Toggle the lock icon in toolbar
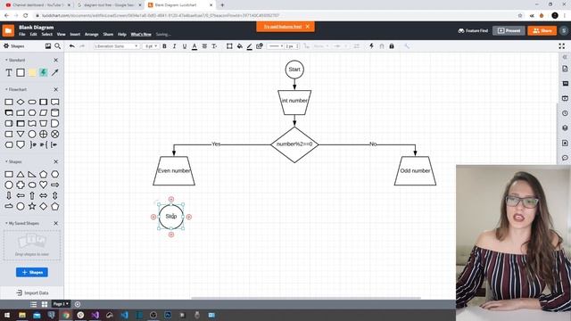Image resolution: width=571 pixels, height=321 pixels. [392, 46]
